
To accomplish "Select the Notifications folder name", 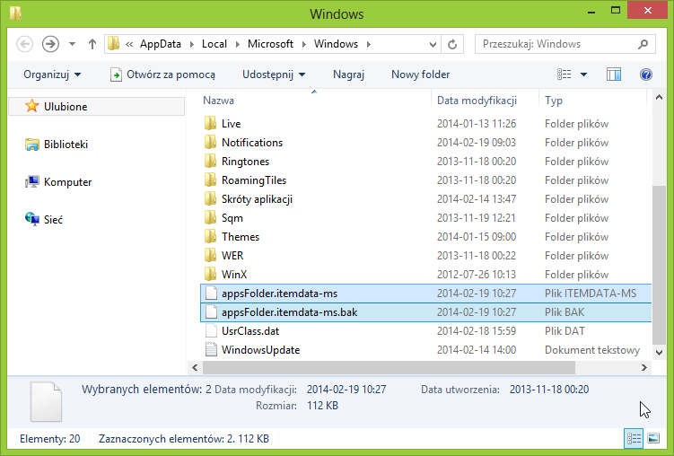I will coord(252,142).
